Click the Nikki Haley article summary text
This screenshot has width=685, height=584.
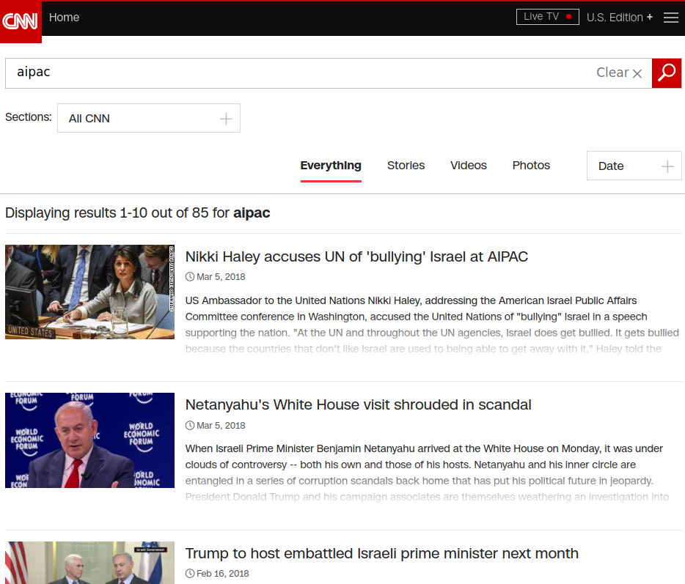pos(432,325)
